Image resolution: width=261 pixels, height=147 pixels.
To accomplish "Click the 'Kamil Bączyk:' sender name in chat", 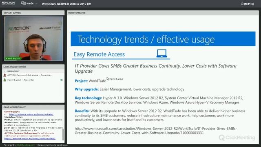I will pos(12,111).
